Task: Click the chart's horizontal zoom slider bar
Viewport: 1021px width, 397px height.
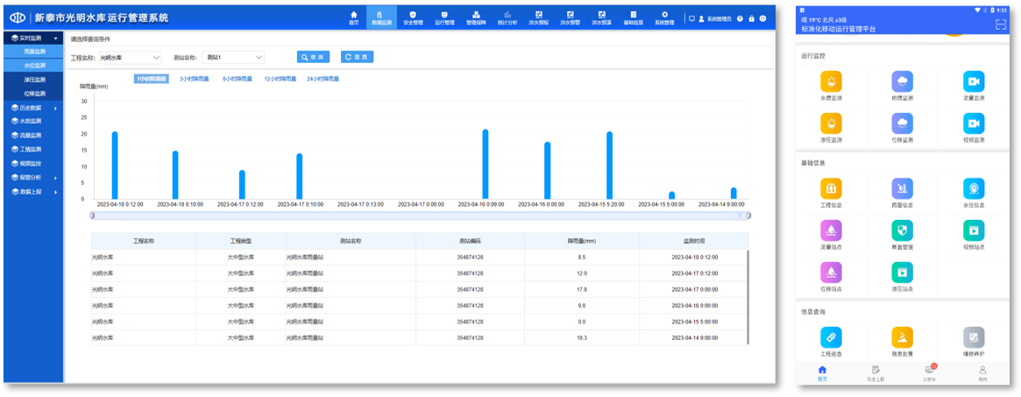Action: pos(419,215)
